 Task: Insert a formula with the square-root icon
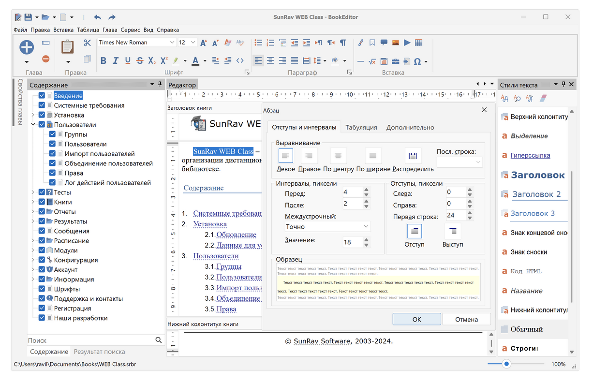tap(372, 61)
